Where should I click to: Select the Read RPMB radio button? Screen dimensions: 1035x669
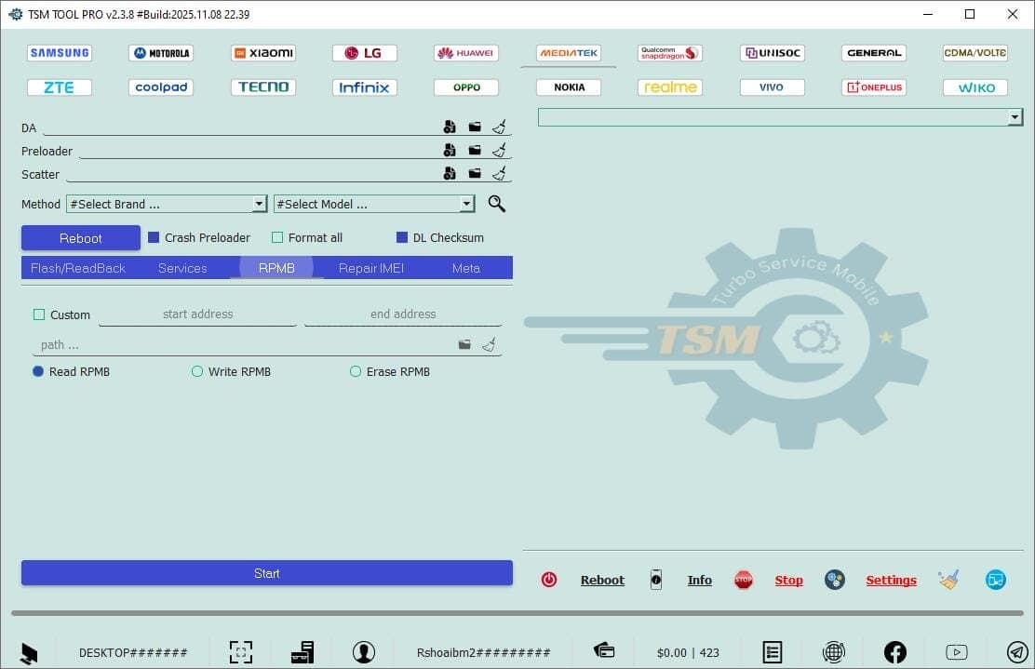(x=37, y=371)
